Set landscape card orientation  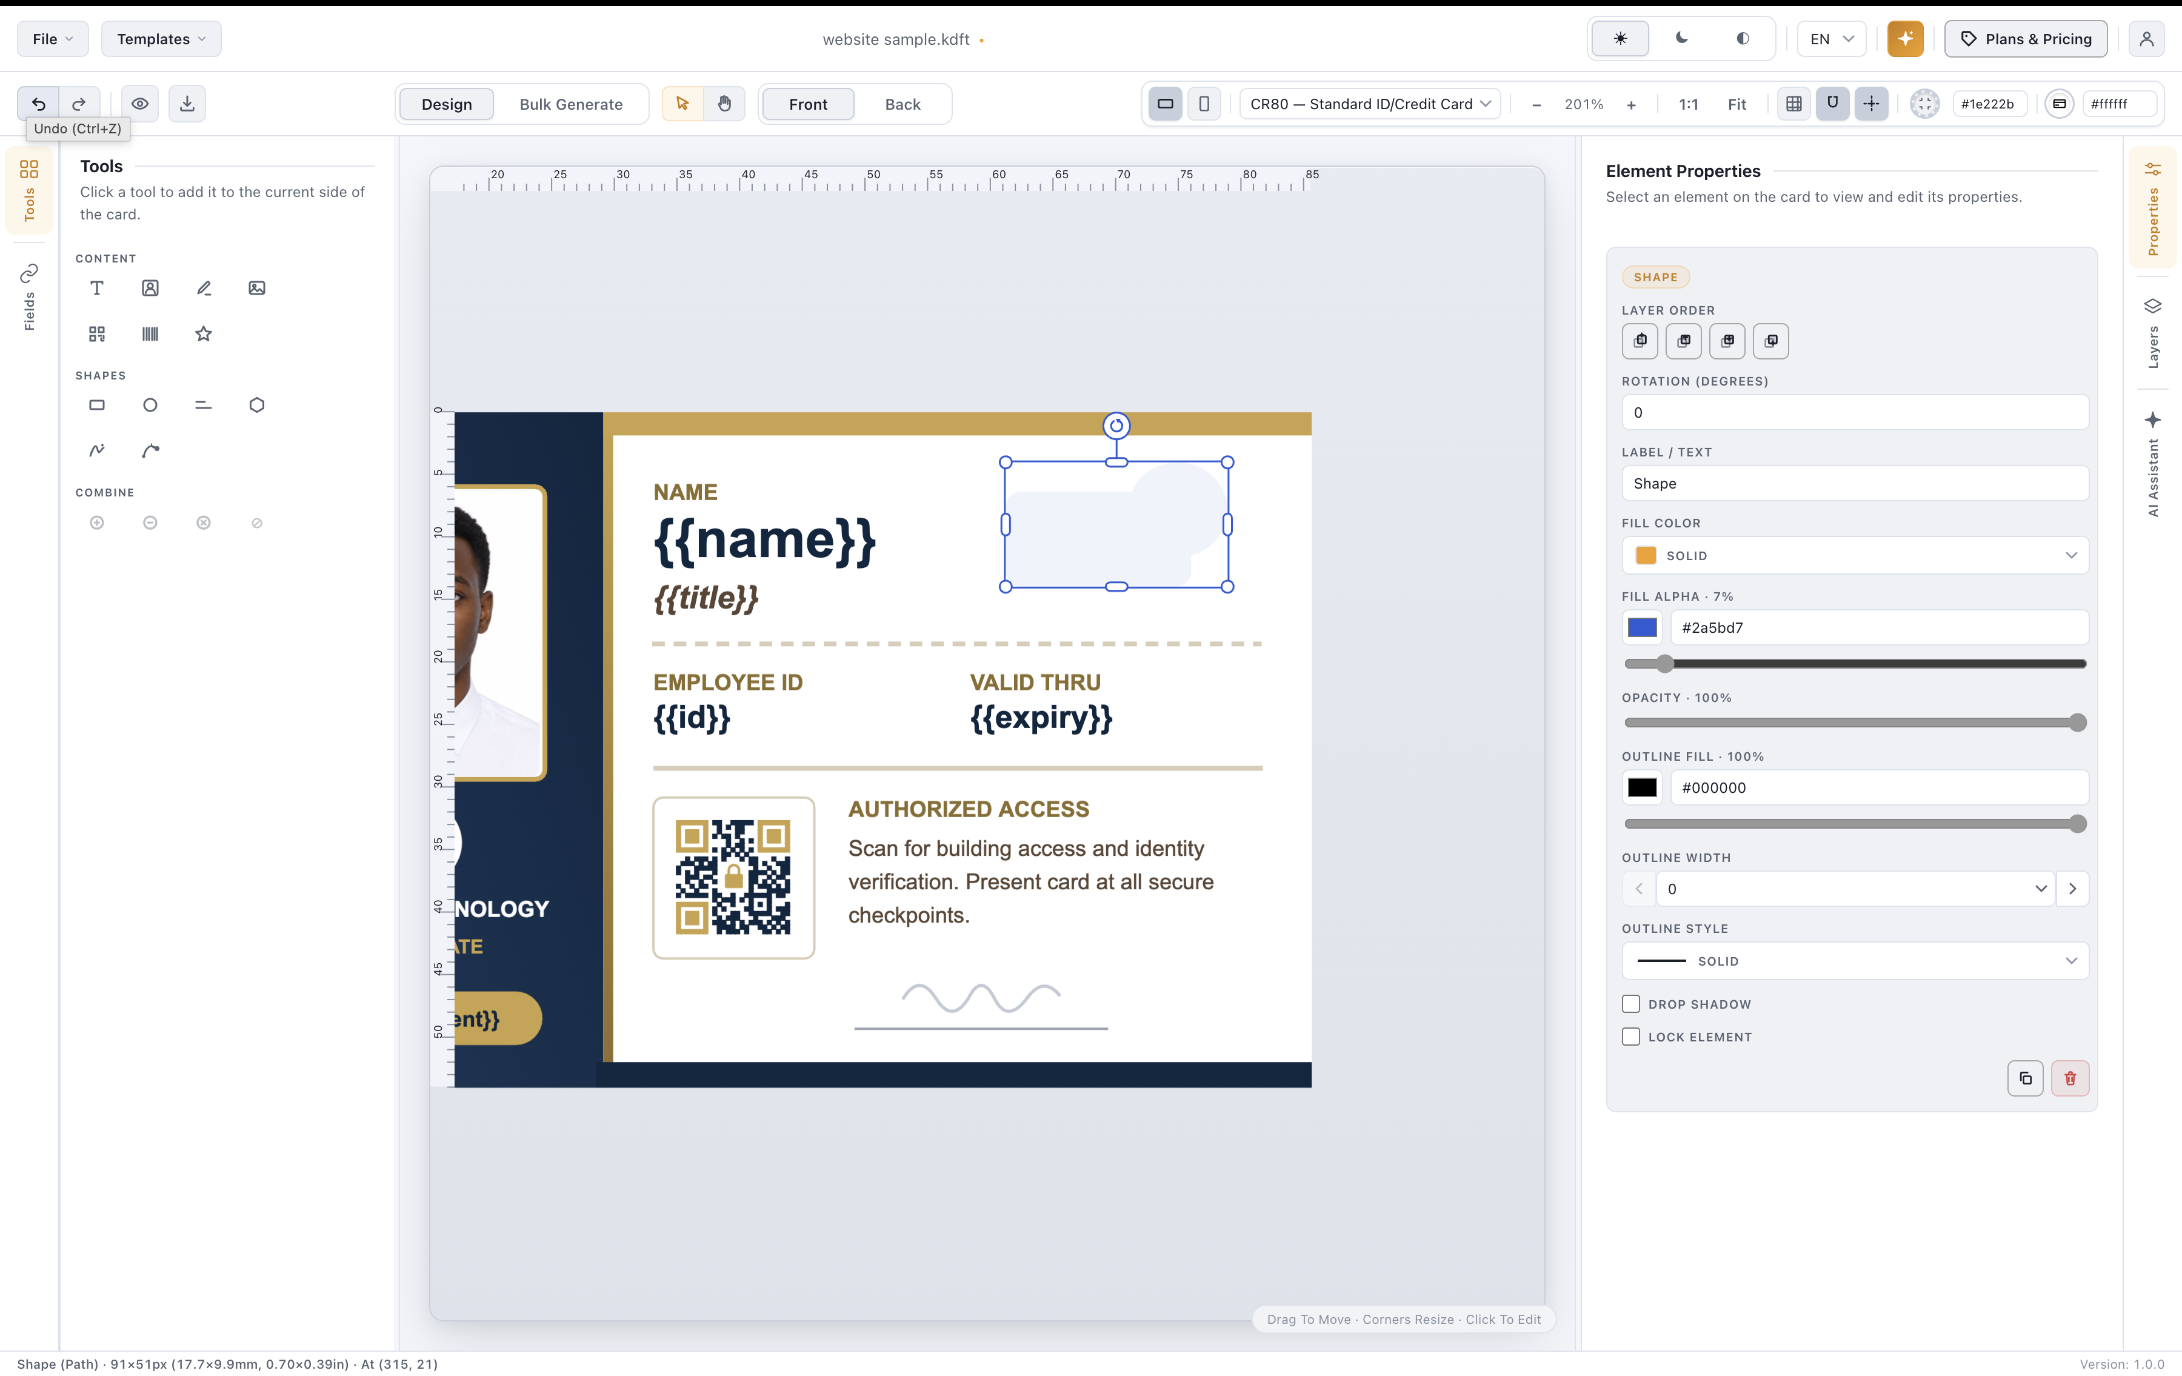point(1166,103)
